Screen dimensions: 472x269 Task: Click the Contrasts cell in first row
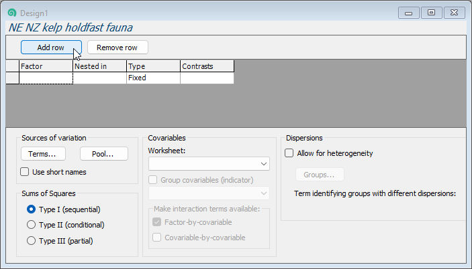(207, 78)
